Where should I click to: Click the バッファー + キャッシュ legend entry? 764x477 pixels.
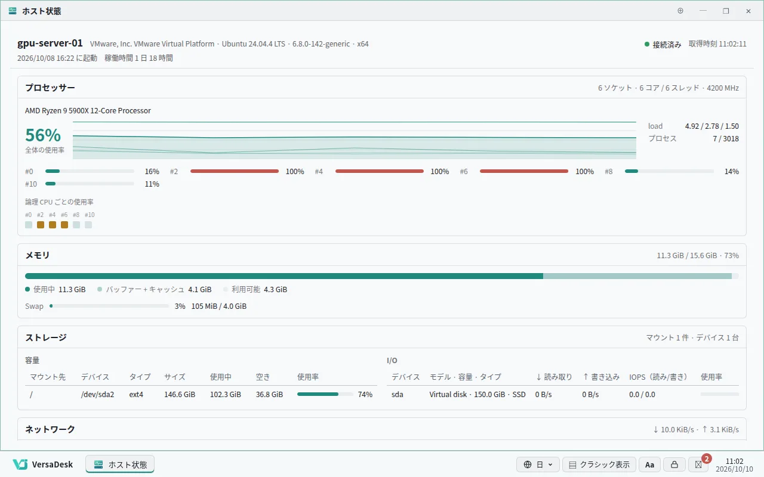[155, 290]
